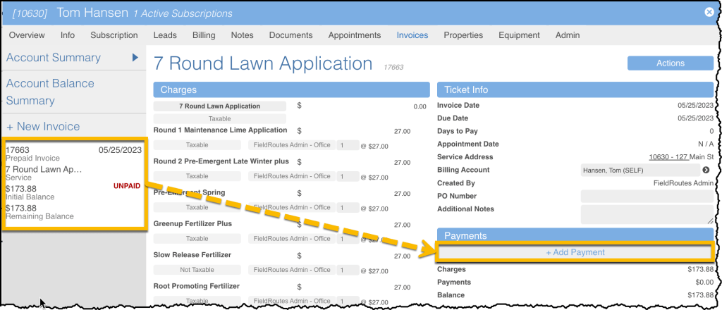This screenshot has width=722, height=310.
Task: Toggle Not Taxable on Slow Release Fertilizer
Action: point(197,270)
